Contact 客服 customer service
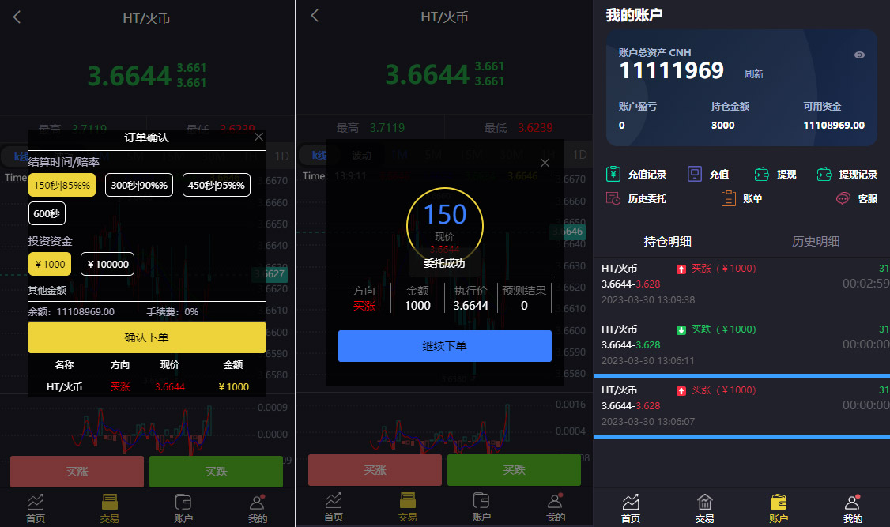Image resolution: width=890 pixels, height=527 pixels. click(857, 198)
